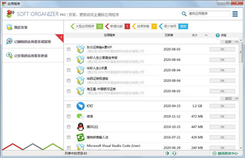Select the 经常卸载 filter tab
Screen dimensions: 245x158
145,26
